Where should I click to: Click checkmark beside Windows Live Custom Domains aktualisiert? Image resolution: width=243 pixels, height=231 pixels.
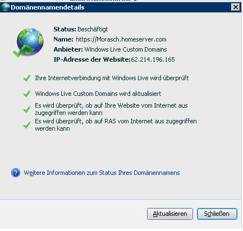[x=27, y=94]
